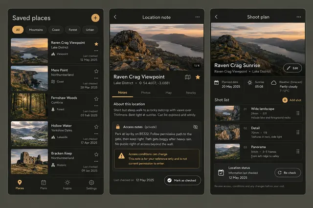Open more options menu on Location note header
313x208 pixels.
(x=198, y=17)
